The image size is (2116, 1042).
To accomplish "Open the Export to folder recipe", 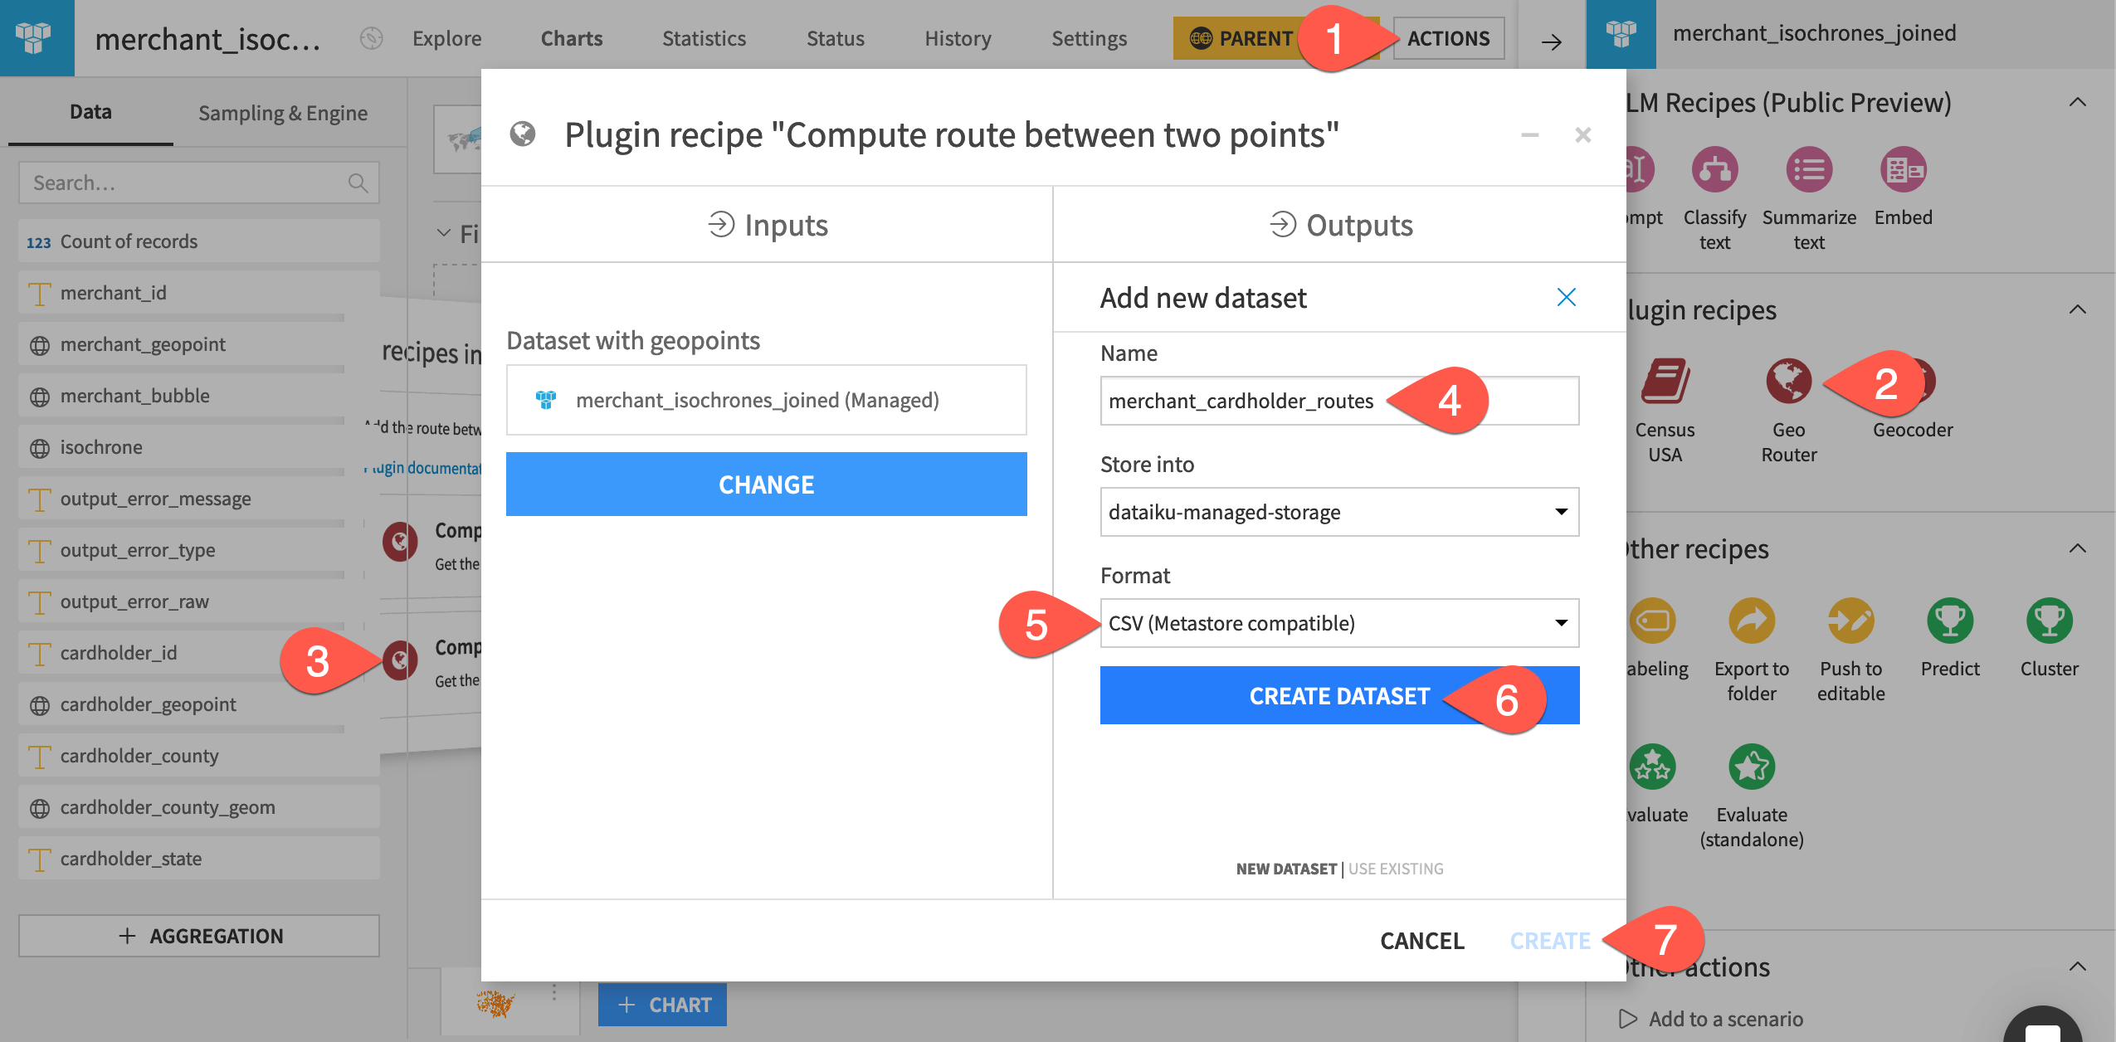I will pos(1751,620).
